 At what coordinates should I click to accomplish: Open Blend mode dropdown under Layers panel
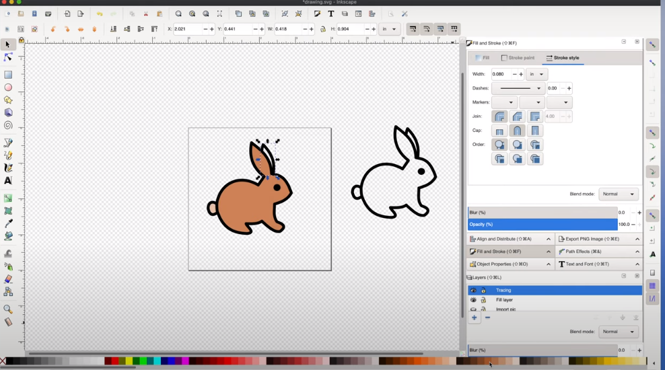pyautogui.click(x=619, y=332)
